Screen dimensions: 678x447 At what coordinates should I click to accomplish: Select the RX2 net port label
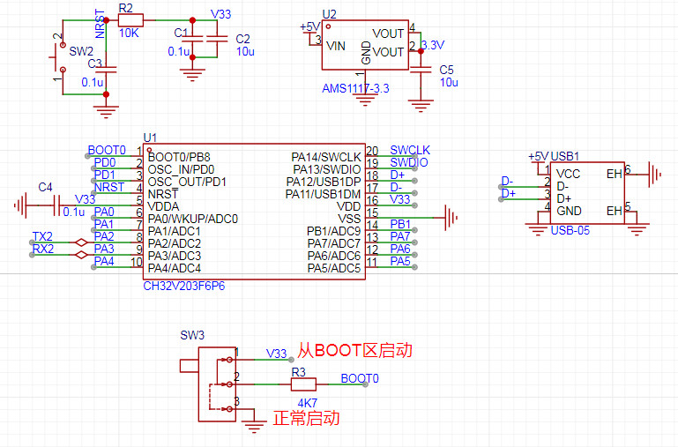point(41,250)
